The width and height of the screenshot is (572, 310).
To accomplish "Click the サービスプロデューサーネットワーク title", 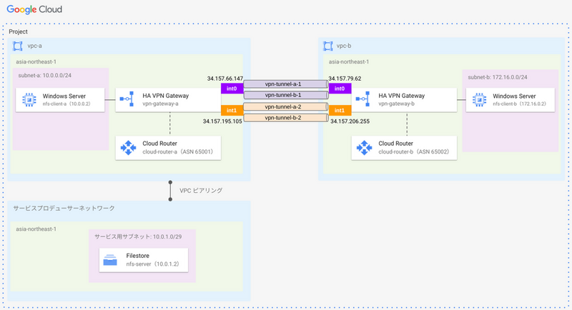I will click(64, 208).
